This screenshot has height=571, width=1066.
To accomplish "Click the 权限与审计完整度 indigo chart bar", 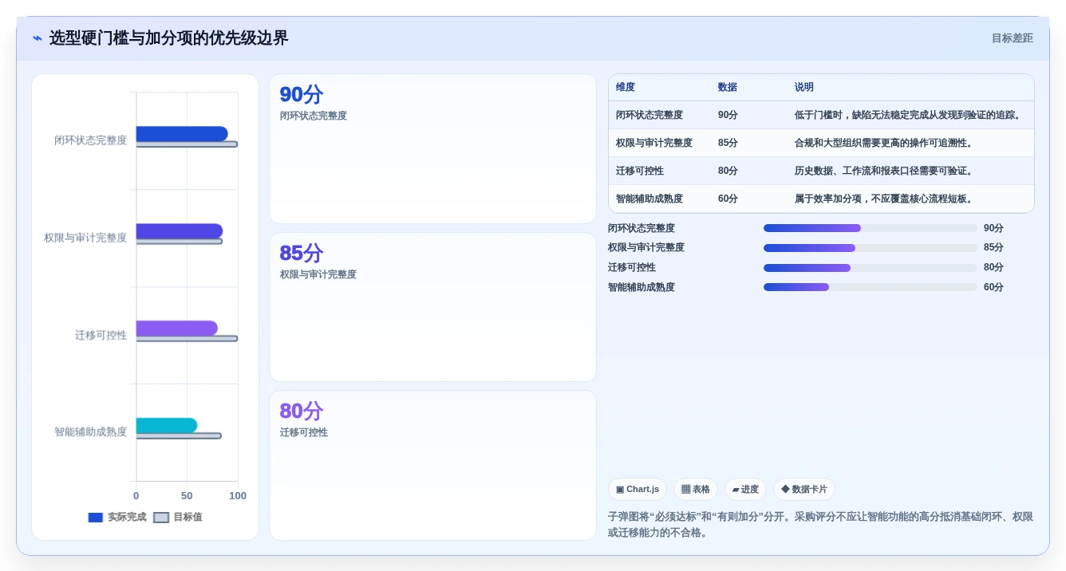I will click(x=180, y=230).
